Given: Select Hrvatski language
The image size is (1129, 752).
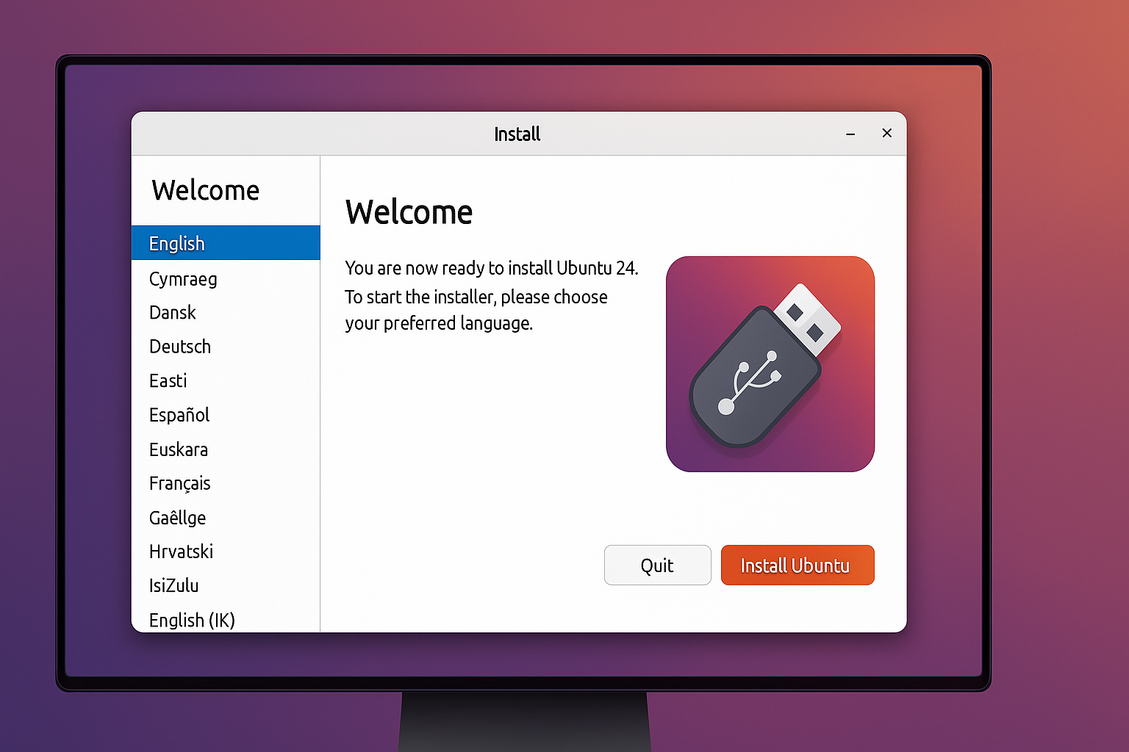Looking at the screenshot, I should [226, 552].
